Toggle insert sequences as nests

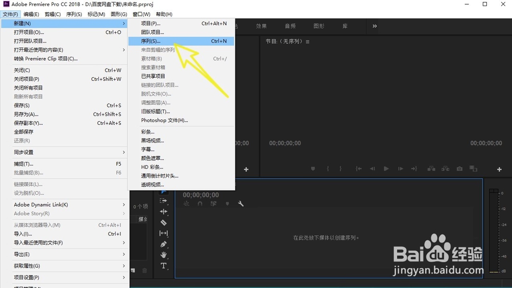[186, 204]
